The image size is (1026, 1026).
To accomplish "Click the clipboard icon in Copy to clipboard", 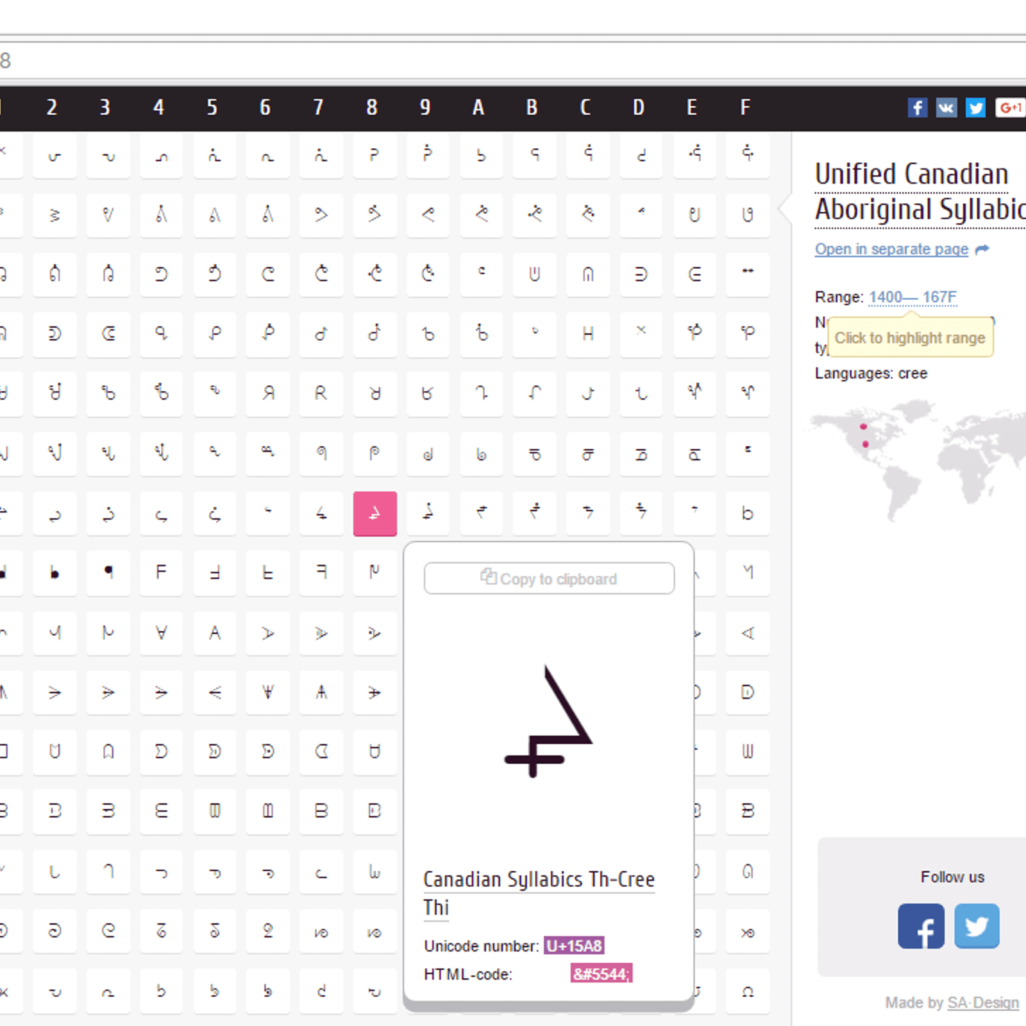I will 489,576.
